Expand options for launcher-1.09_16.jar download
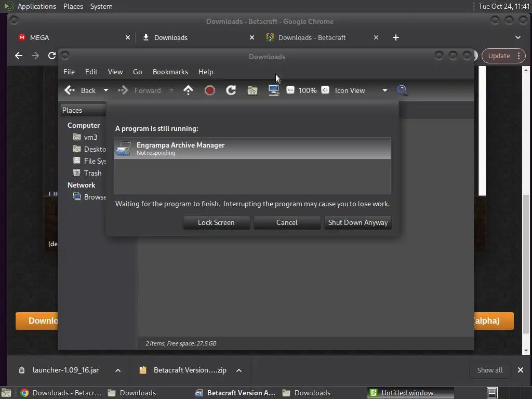 (x=118, y=370)
